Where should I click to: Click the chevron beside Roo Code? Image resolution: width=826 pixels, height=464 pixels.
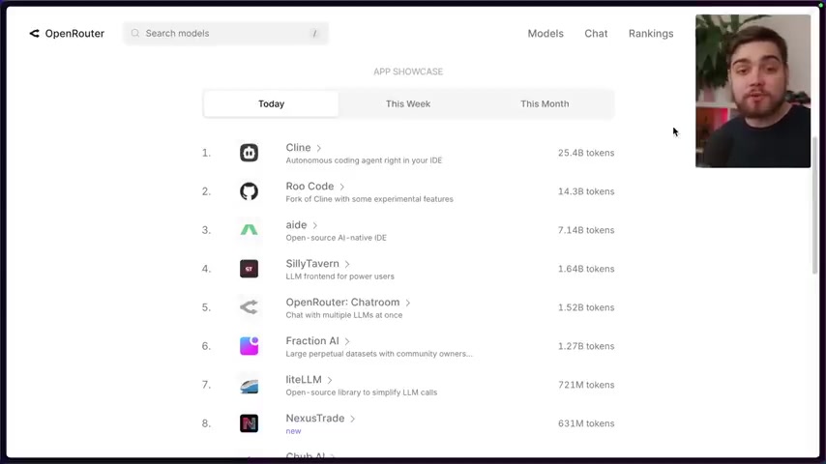tap(342, 187)
